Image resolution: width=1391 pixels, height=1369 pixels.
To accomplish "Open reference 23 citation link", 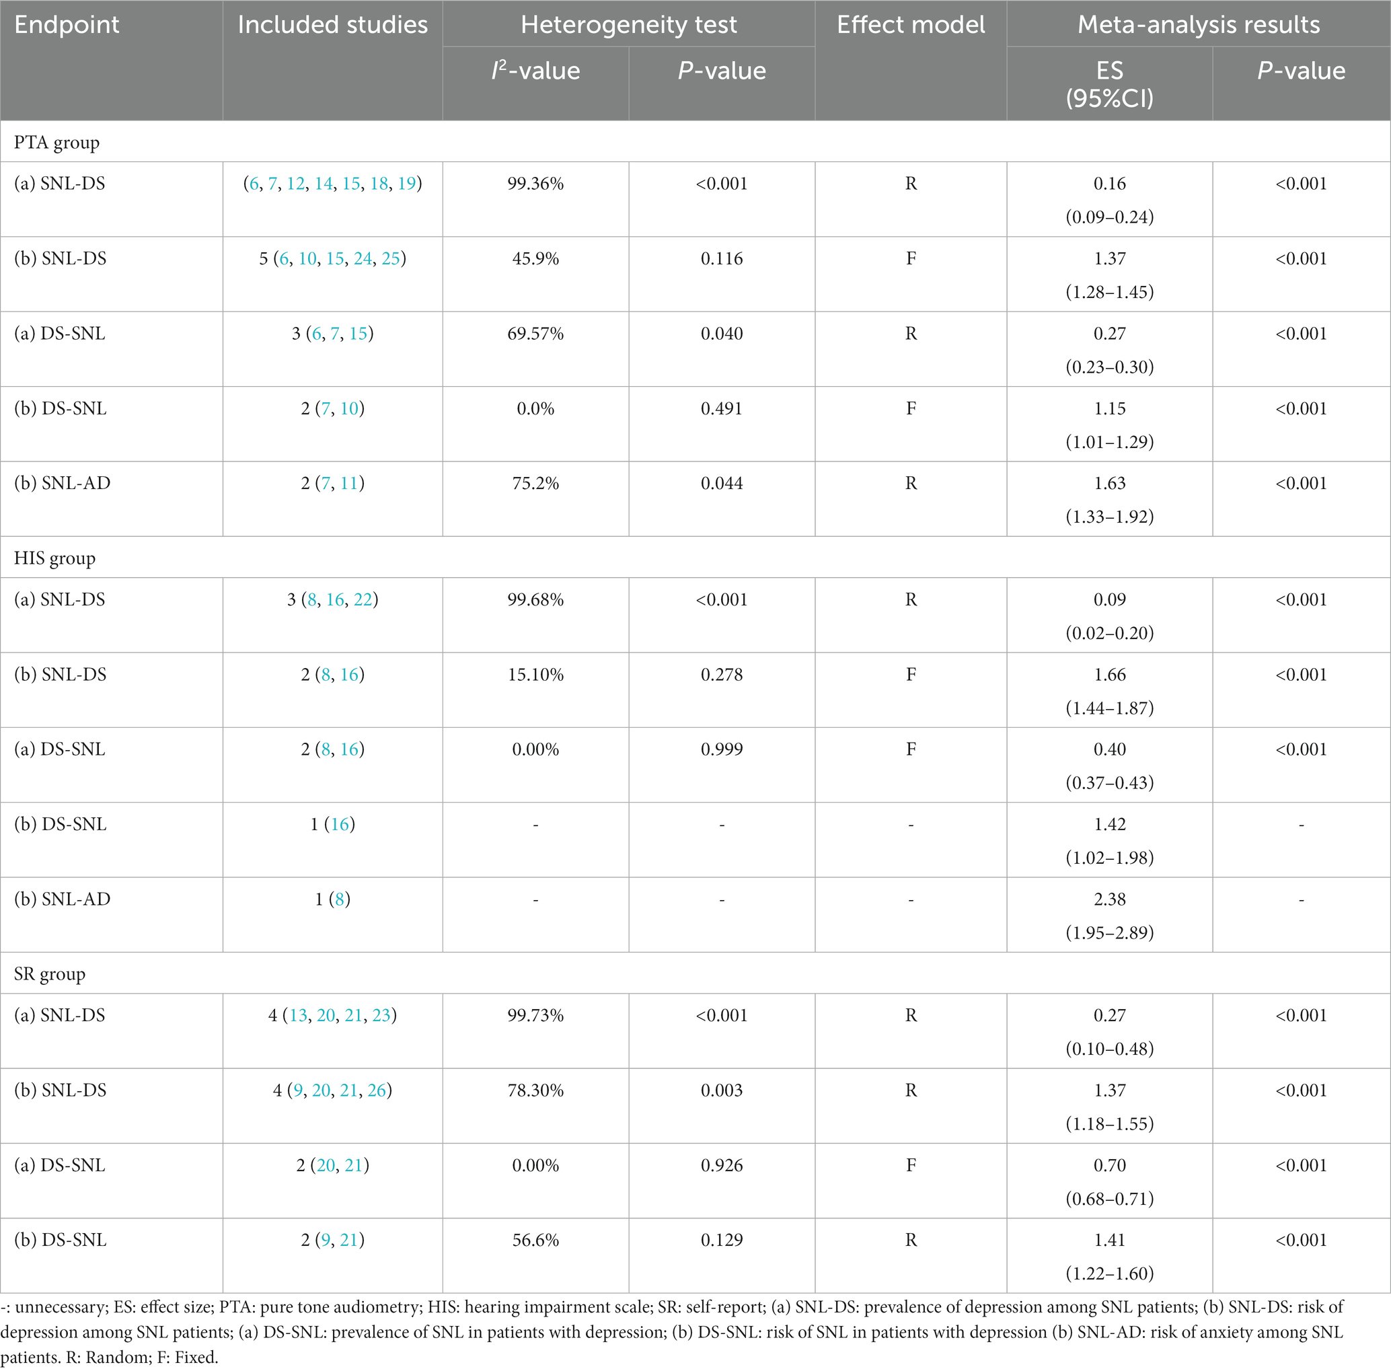I will pyautogui.click(x=381, y=1015).
